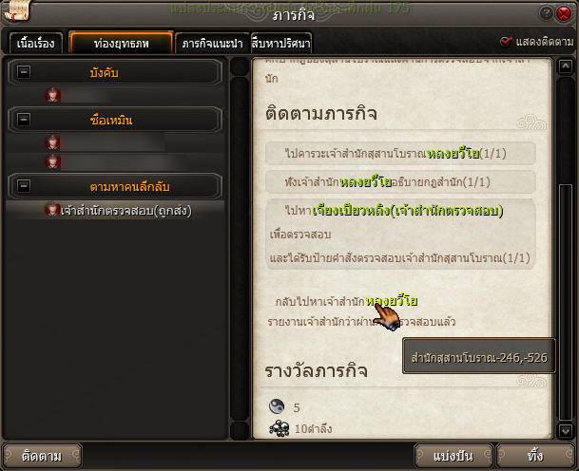
Task: Click the quest giver icon under บังคับ
Action: coord(52,95)
